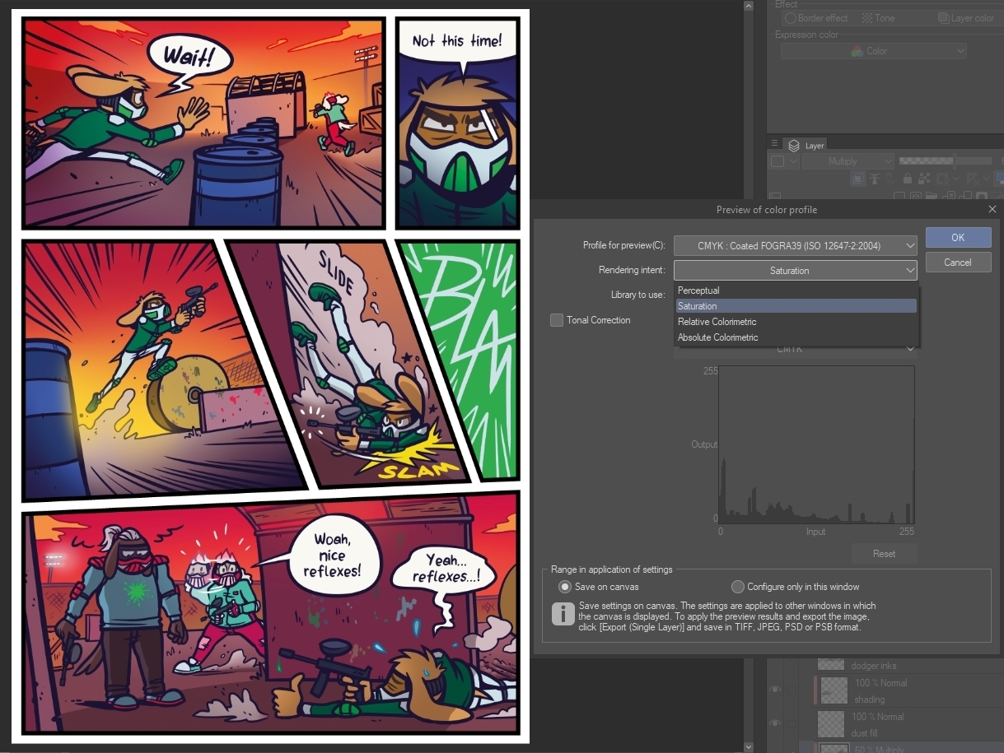
Task: Click the info icon in the dialog
Action: (x=563, y=613)
